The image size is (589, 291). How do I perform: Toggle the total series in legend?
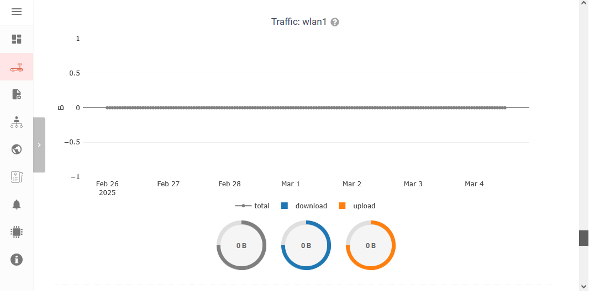253,206
